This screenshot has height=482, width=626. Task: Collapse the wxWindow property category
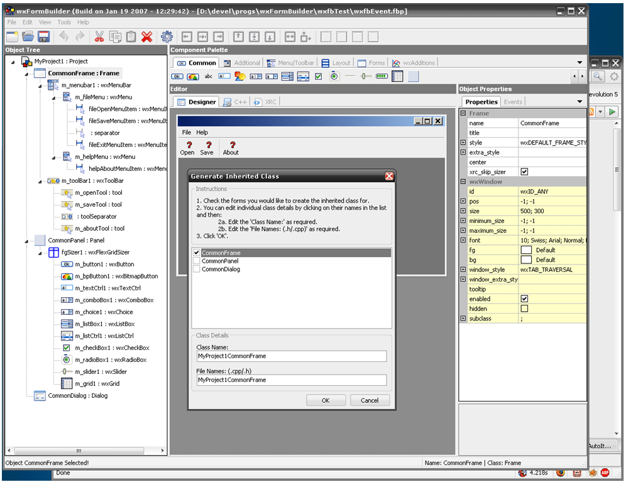pos(463,182)
